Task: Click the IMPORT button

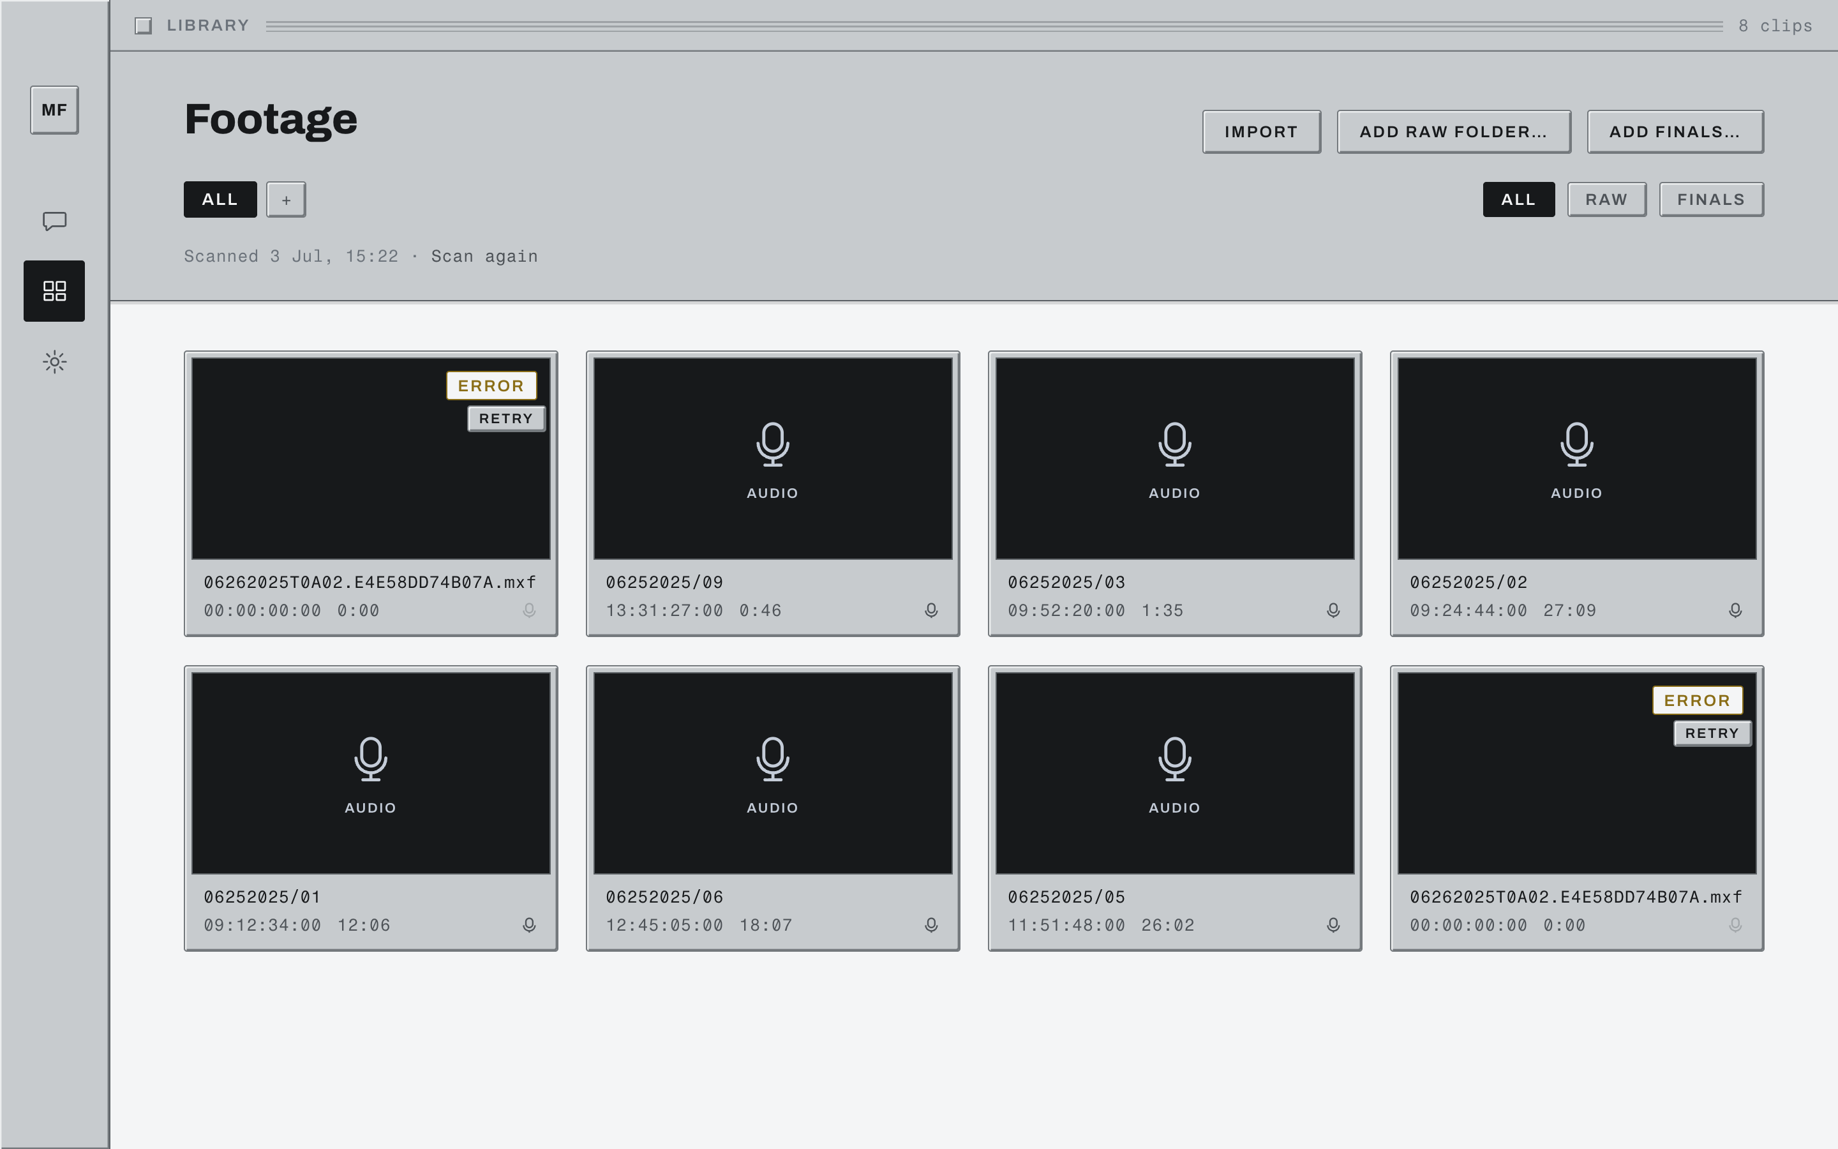Action: [1262, 132]
